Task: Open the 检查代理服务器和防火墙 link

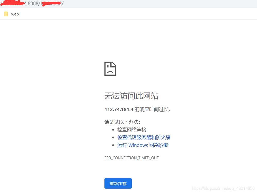Action: pyautogui.click(x=144, y=137)
